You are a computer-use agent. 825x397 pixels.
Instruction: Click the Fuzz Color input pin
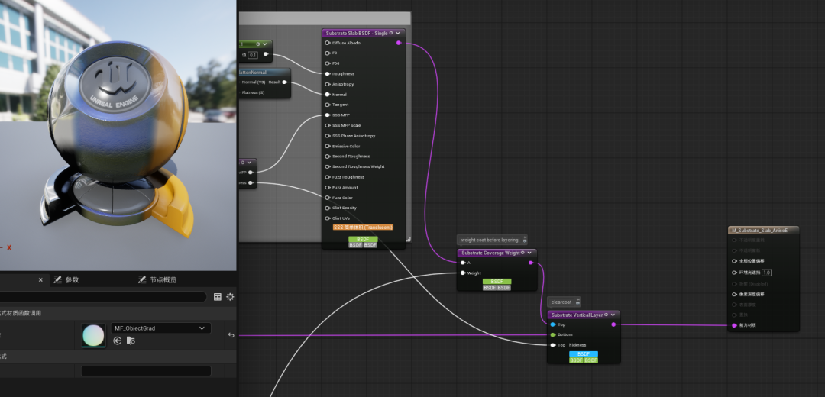click(x=328, y=198)
